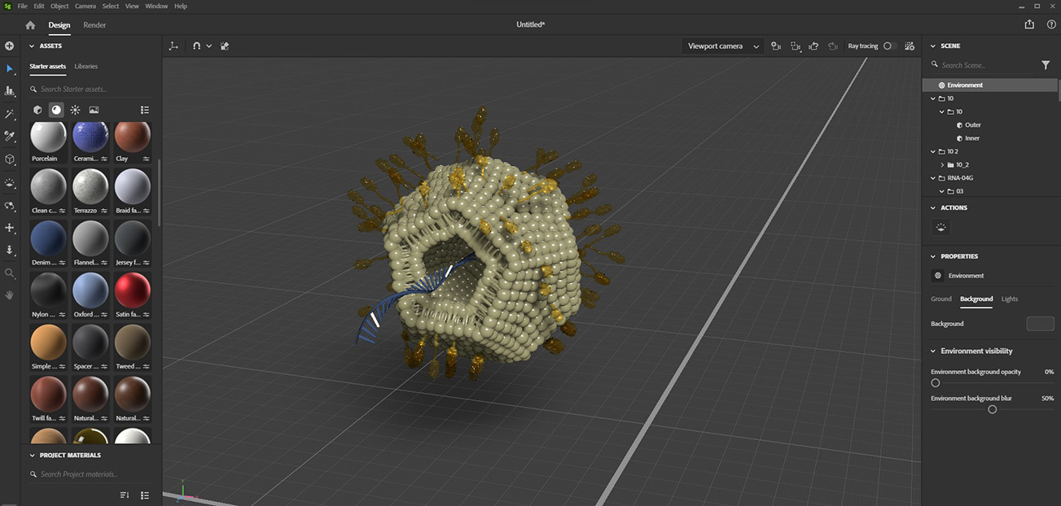Collapse Environment visibility section
Viewport: 1061px width, 506px height.
point(933,351)
